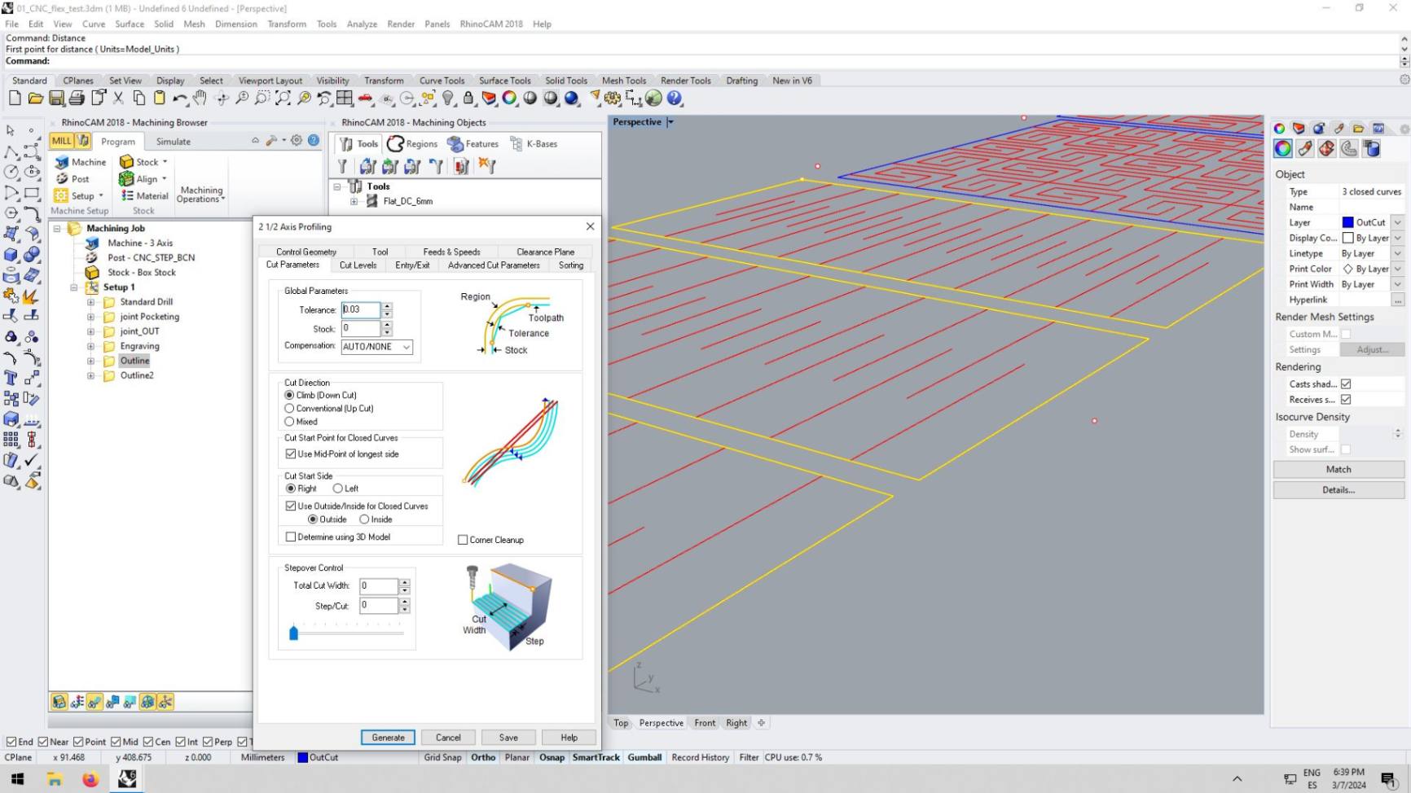
Task: Click the Options gear icon in Standard toolbar
Action: [613, 99]
